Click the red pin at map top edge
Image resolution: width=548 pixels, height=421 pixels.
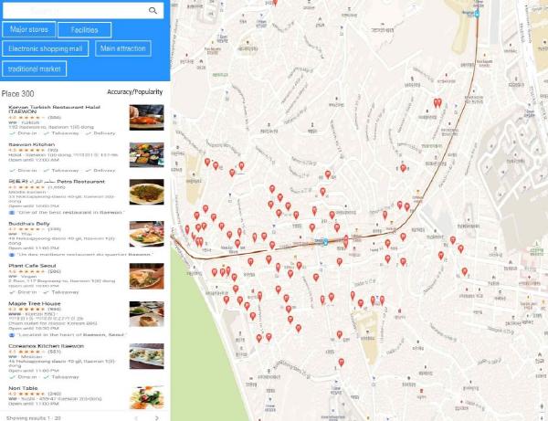275,3
